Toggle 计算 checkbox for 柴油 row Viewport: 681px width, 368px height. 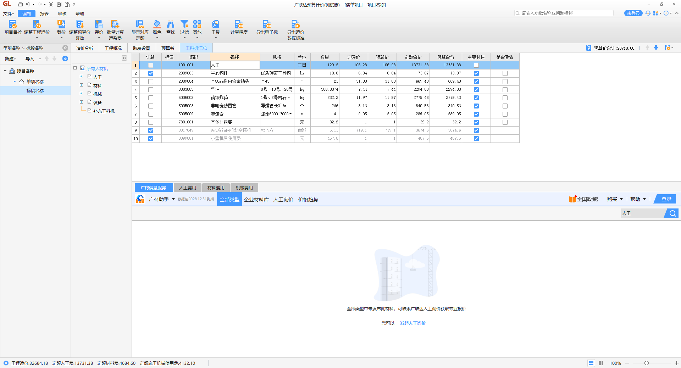[151, 90]
